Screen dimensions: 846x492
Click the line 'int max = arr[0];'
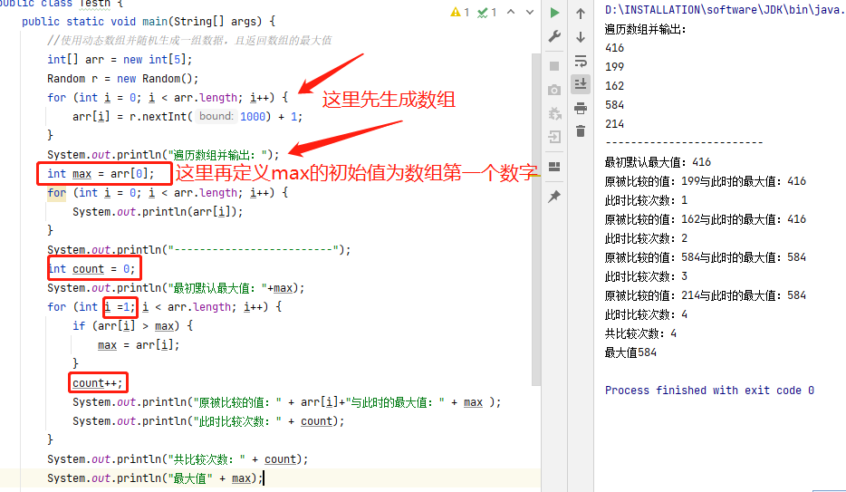[x=101, y=174]
